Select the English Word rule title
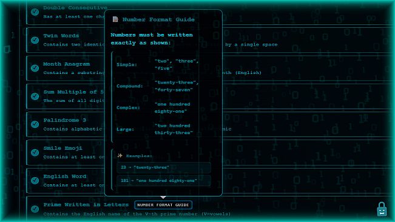 pyautogui.click(x=65, y=177)
